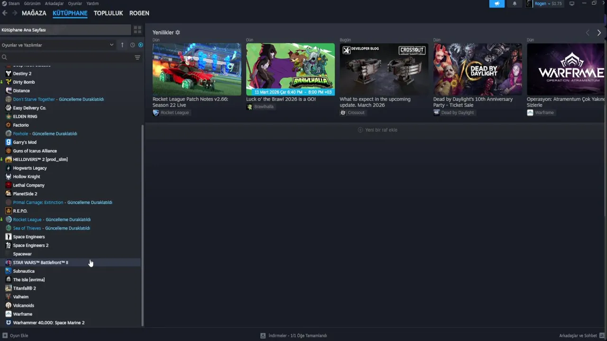Open the Oyunlar ve Yazılımlar dropdown
Viewport: 607px width, 341px height.
click(58, 45)
